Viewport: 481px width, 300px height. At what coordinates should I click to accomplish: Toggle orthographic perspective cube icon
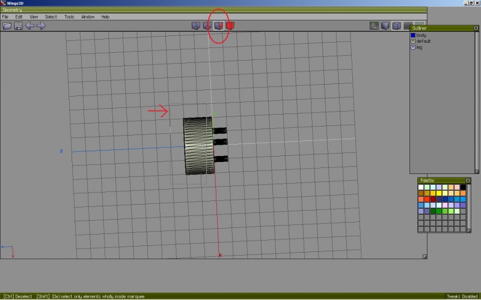click(397, 26)
